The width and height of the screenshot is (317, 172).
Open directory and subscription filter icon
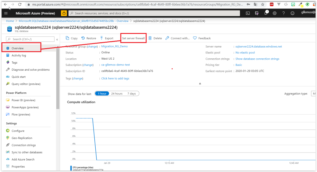pyautogui.click(x=257, y=13)
